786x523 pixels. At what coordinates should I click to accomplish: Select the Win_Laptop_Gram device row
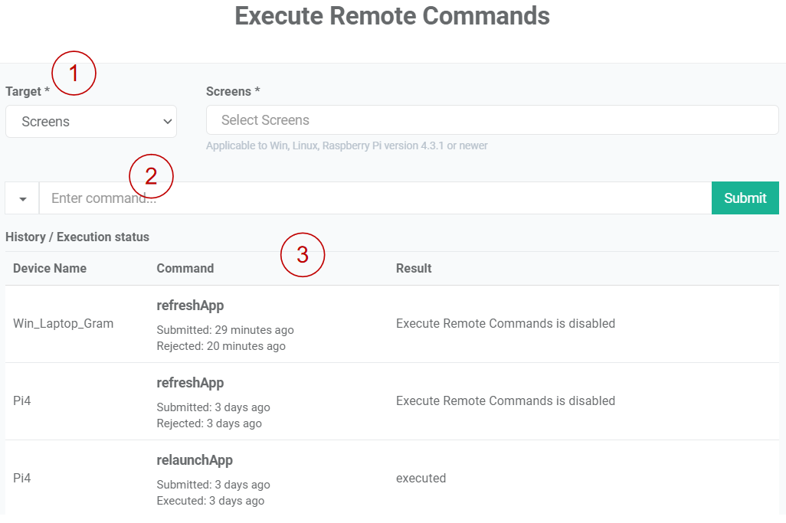[63, 323]
